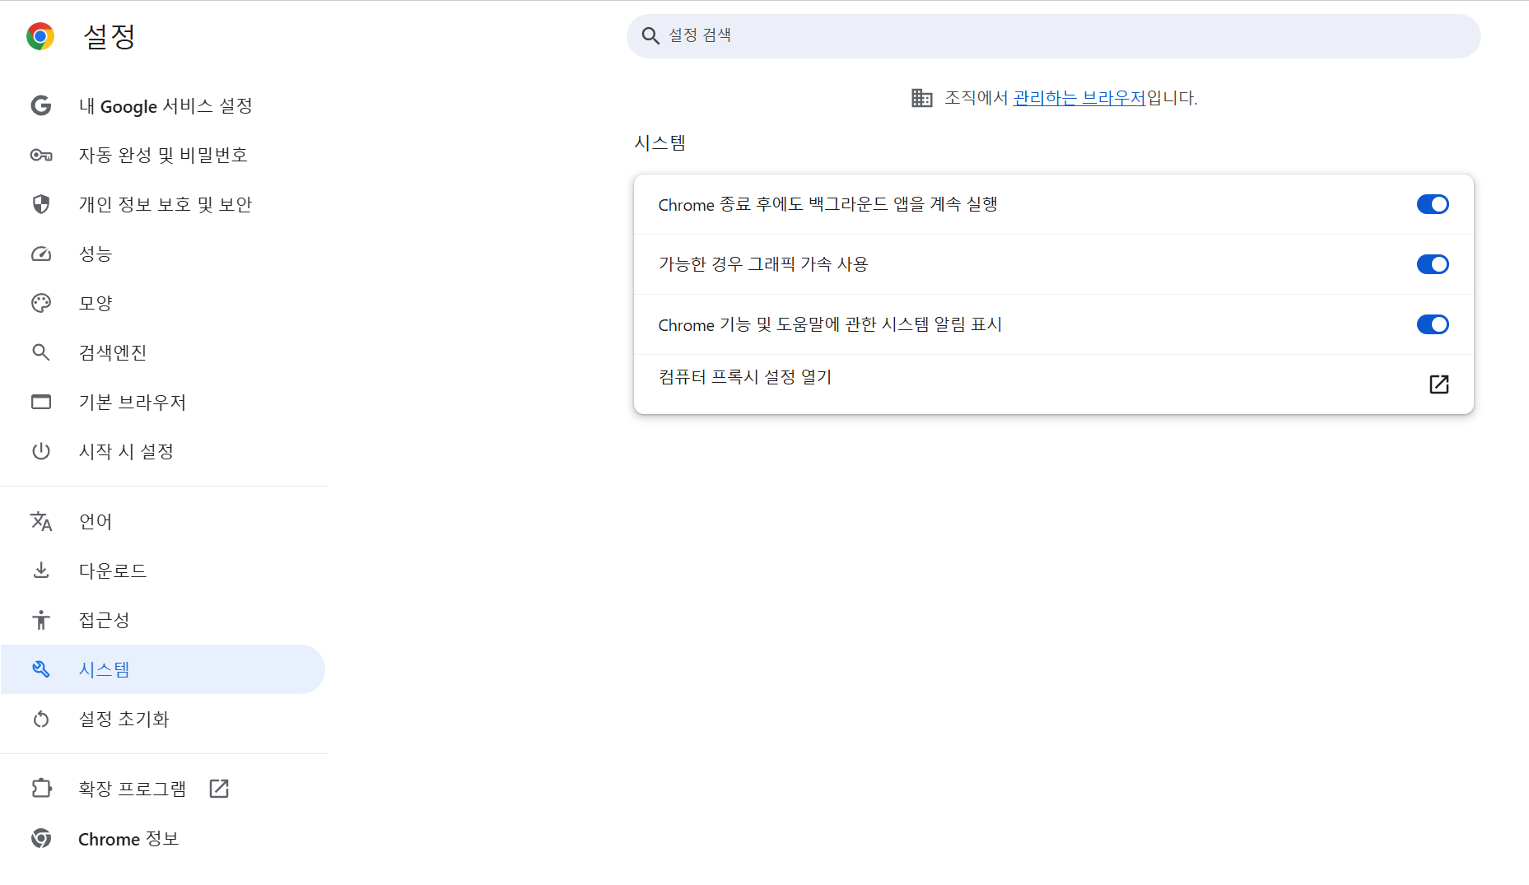Click the Chrome icon for Chrome 정보

[41, 838]
